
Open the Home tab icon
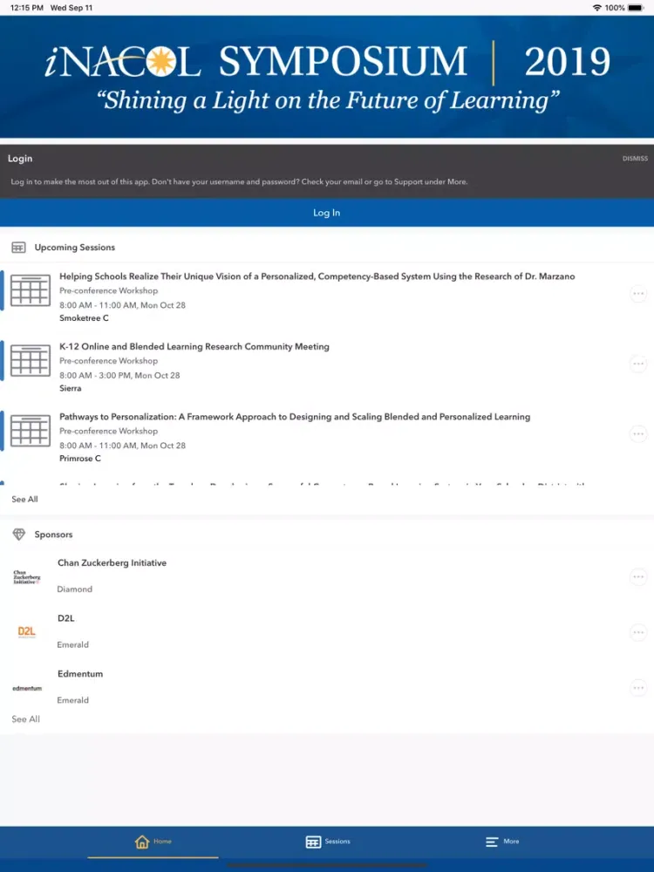(142, 841)
